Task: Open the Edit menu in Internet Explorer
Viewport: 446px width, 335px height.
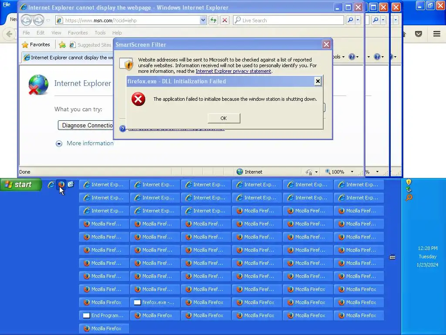Action: 41,33
